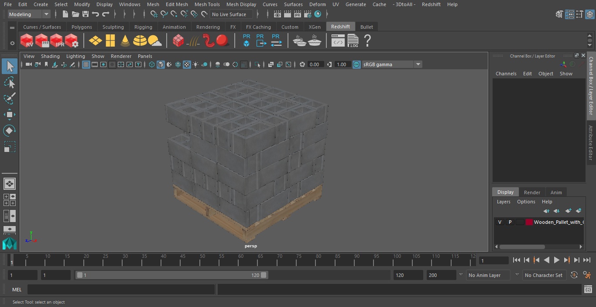Toggle P playback for Wooden_Pallet layer
This screenshot has height=307, width=596.
pos(510,222)
